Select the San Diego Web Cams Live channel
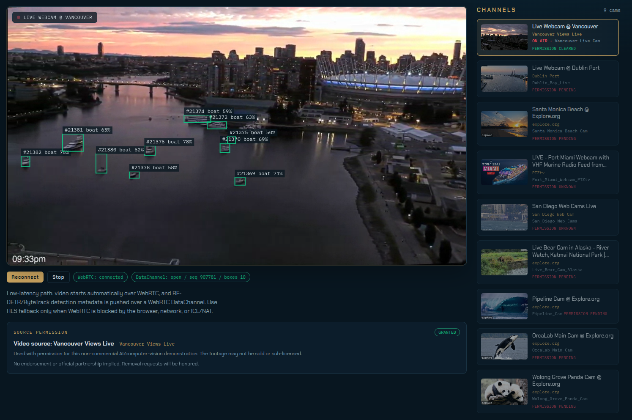The width and height of the screenshot is (632, 420). tap(548, 217)
